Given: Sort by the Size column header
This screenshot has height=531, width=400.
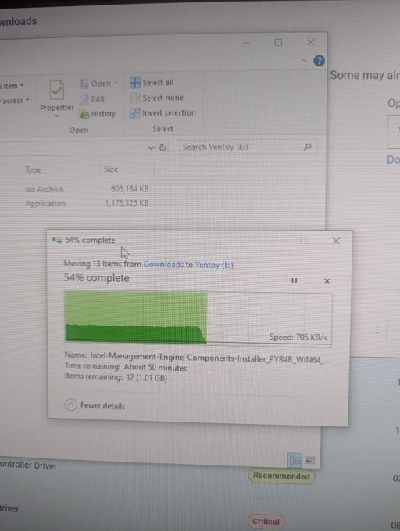Looking at the screenshot, I should 111,169.
